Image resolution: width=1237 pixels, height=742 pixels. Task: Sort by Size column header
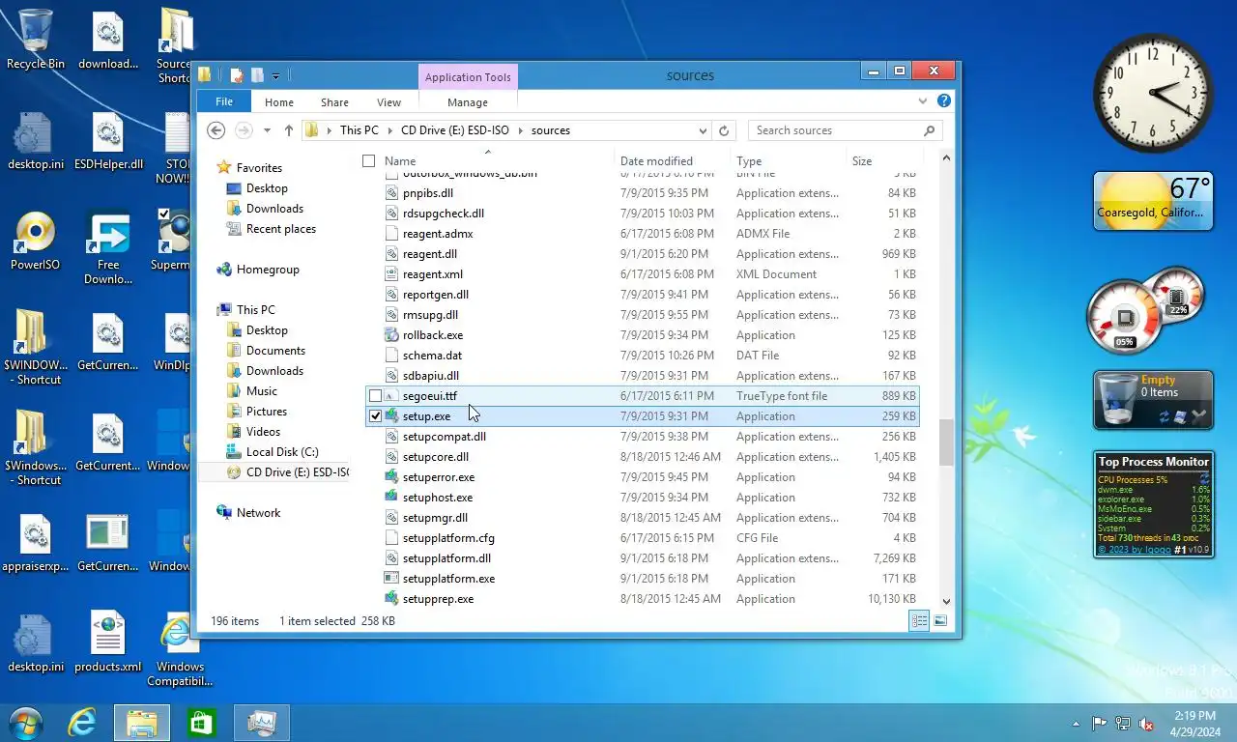pyautogui.click(x=885, y=161)
